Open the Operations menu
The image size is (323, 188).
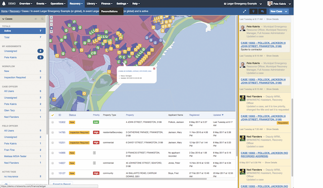click(58, 4)
